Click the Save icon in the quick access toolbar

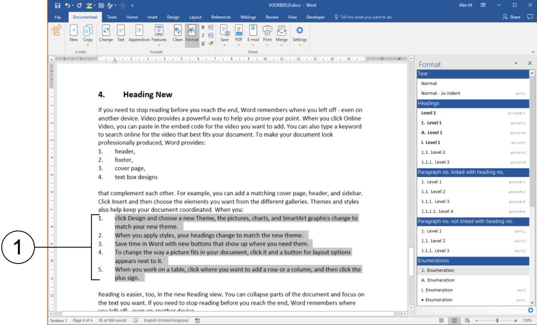(57, 5)
